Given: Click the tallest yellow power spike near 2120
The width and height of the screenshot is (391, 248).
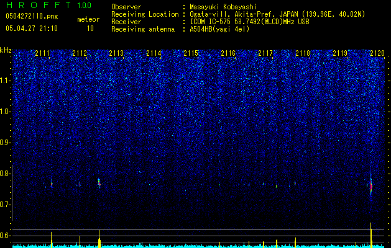Looking at the screenshot, I should click(x=371, y=235).
